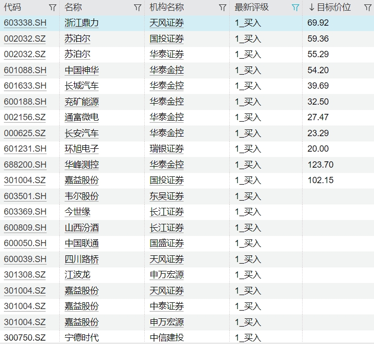Open filter icon in 目标价位 column header
This screenshot has width=374, height=344.
pyautogui.click(x=368, y=8)
